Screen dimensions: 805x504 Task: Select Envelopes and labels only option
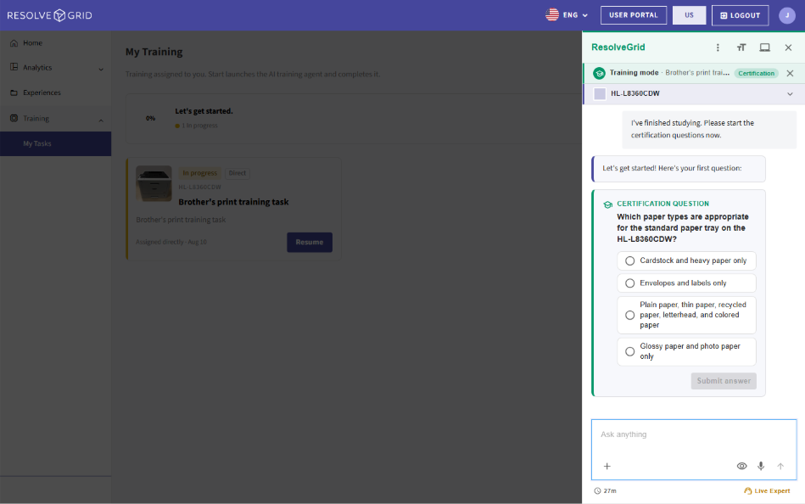[686, 283]
